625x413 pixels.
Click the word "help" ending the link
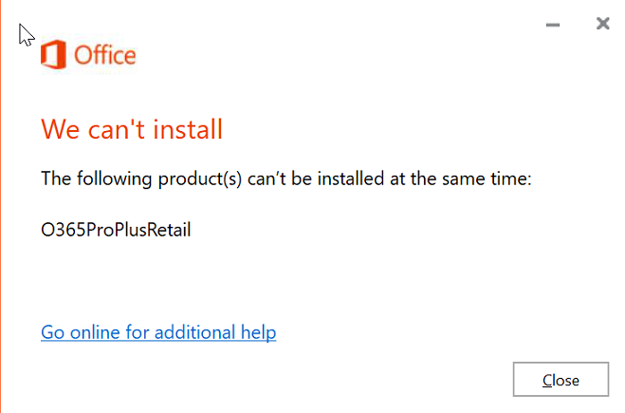(x=255, y=332)
